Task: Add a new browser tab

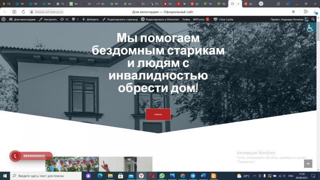Action: point(261,4)
